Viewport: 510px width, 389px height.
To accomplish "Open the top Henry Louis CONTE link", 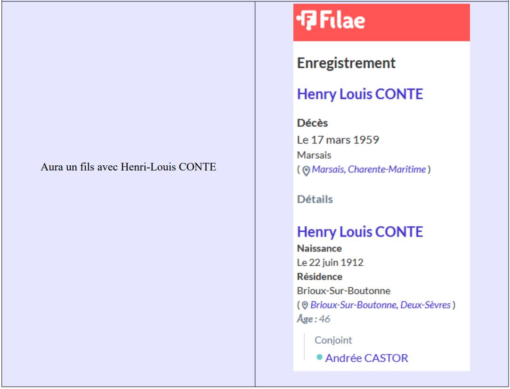I will [x=360, y=94].
